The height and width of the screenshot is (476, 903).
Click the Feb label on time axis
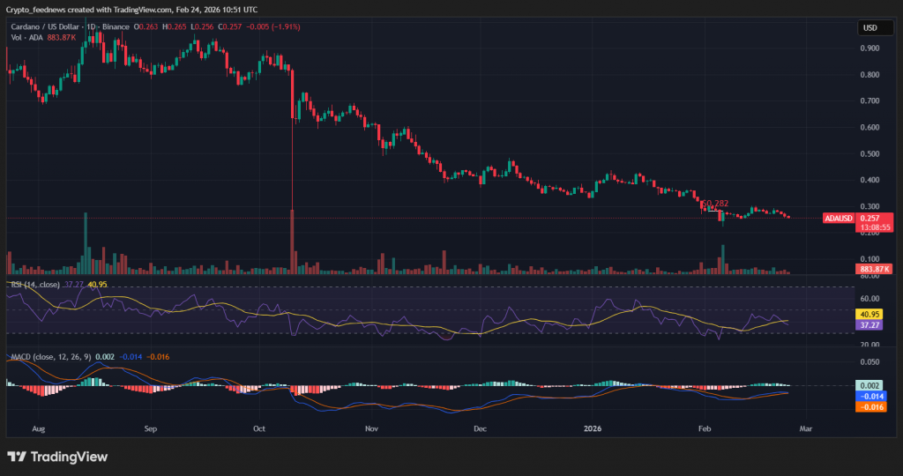point(705,428)
